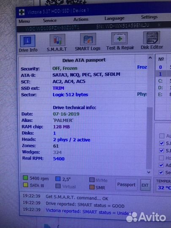
Task: Open the Service menu
Action: pos(50,21)
